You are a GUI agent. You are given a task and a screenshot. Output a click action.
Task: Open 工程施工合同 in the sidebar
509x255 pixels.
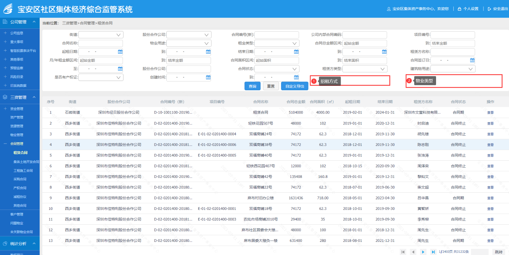23,171
